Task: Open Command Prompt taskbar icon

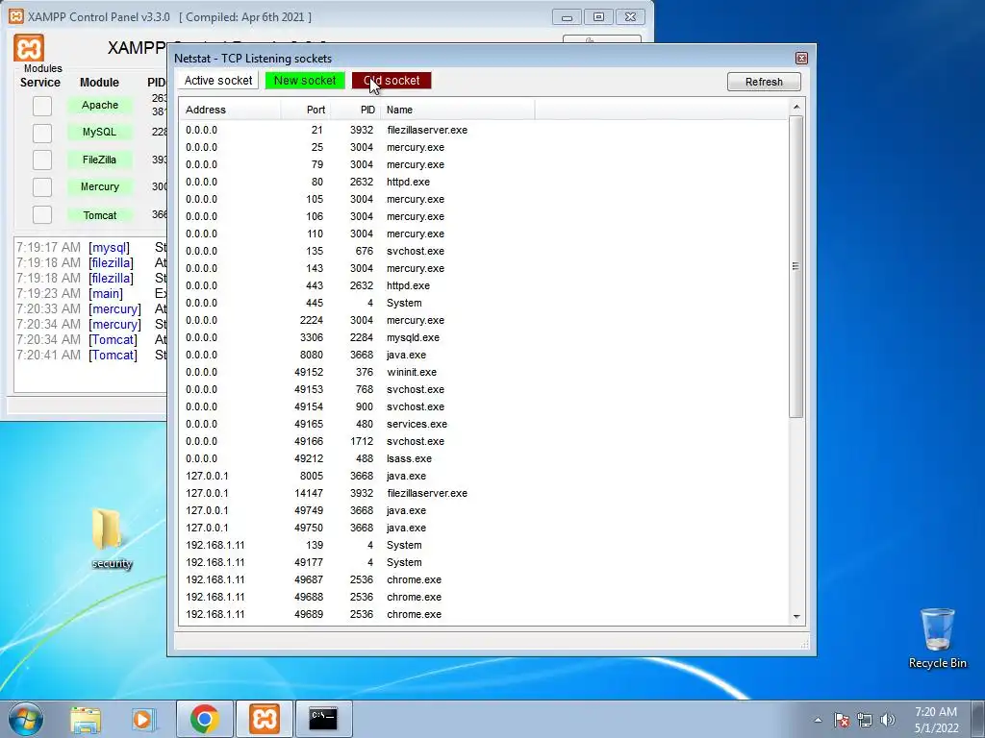Action: (x=323, y=719)
